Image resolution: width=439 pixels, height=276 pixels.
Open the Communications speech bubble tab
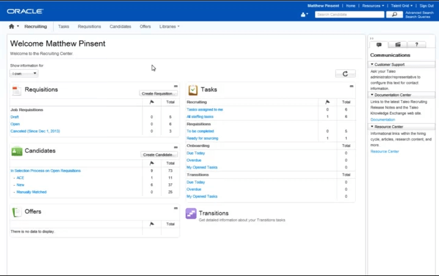(379, 45)
